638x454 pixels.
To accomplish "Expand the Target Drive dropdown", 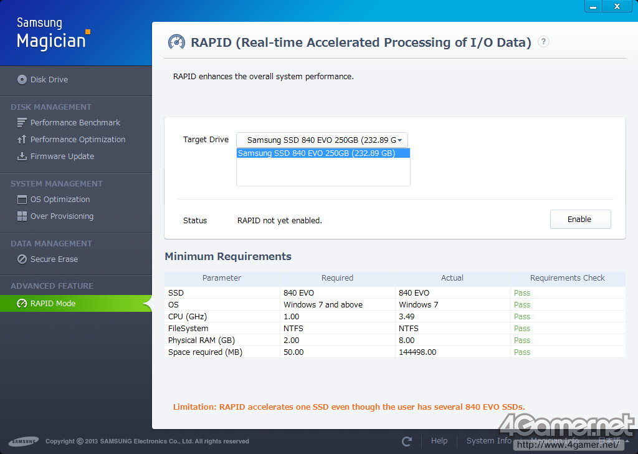I will click(322, 140).
